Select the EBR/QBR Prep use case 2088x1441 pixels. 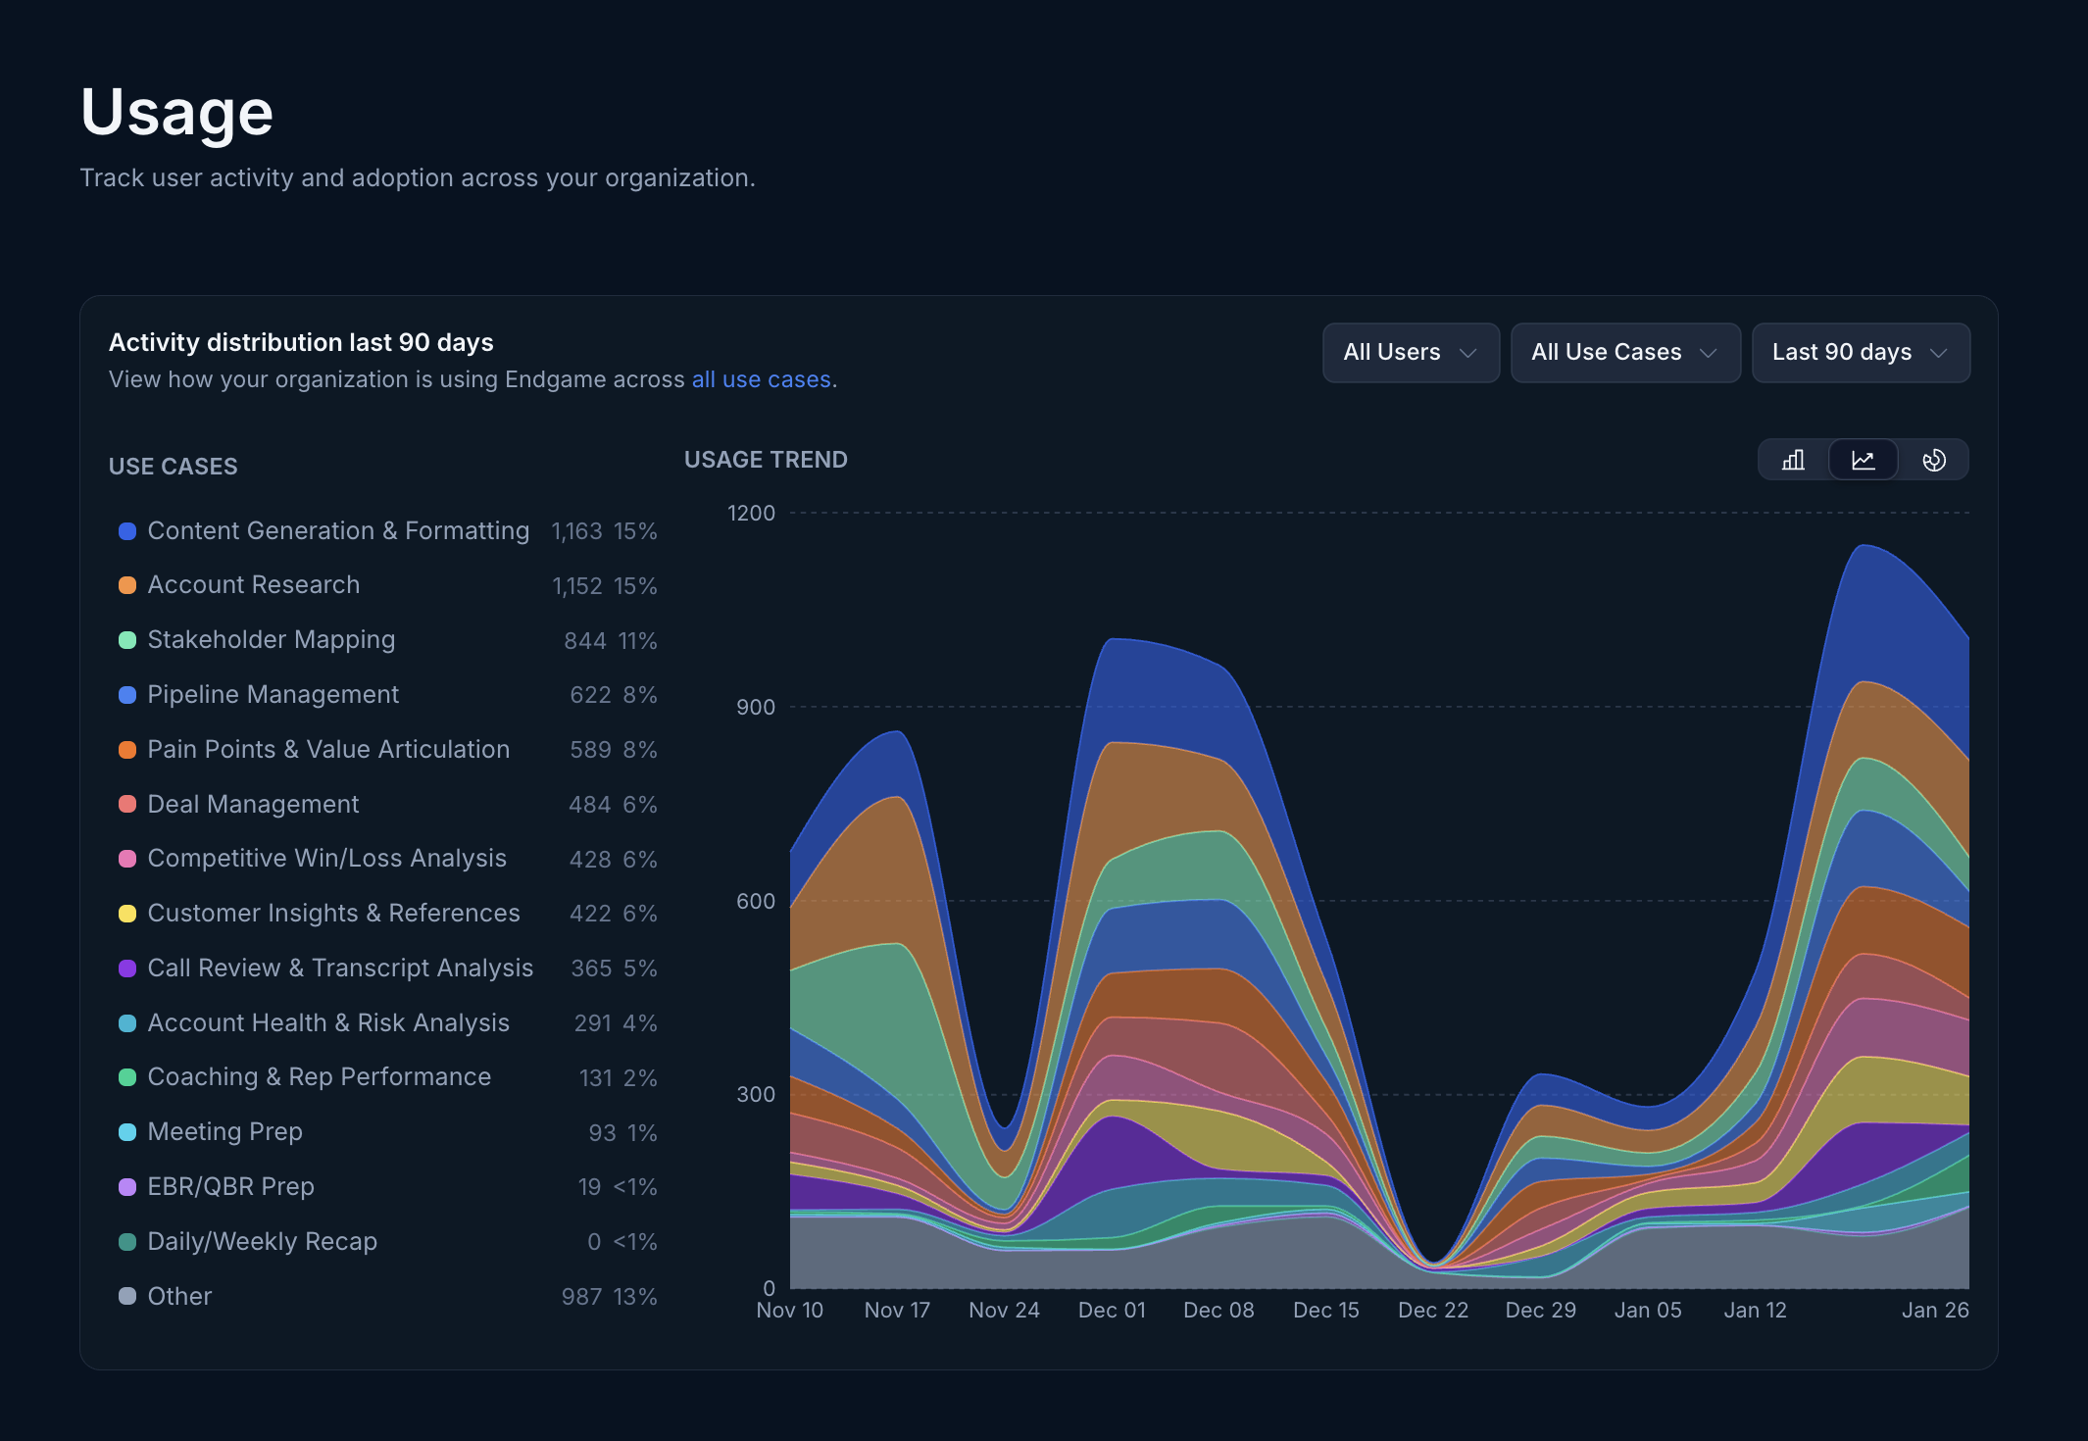[x=230, y=1186]
